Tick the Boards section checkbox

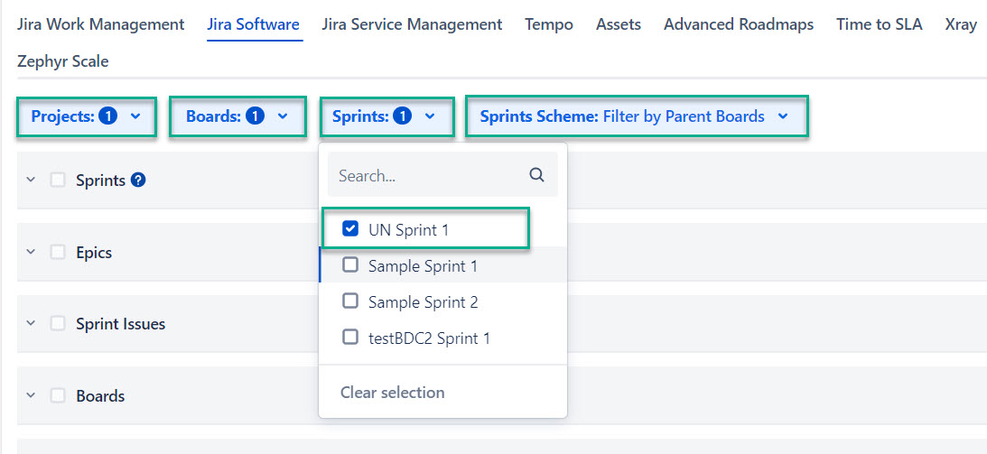58,395
